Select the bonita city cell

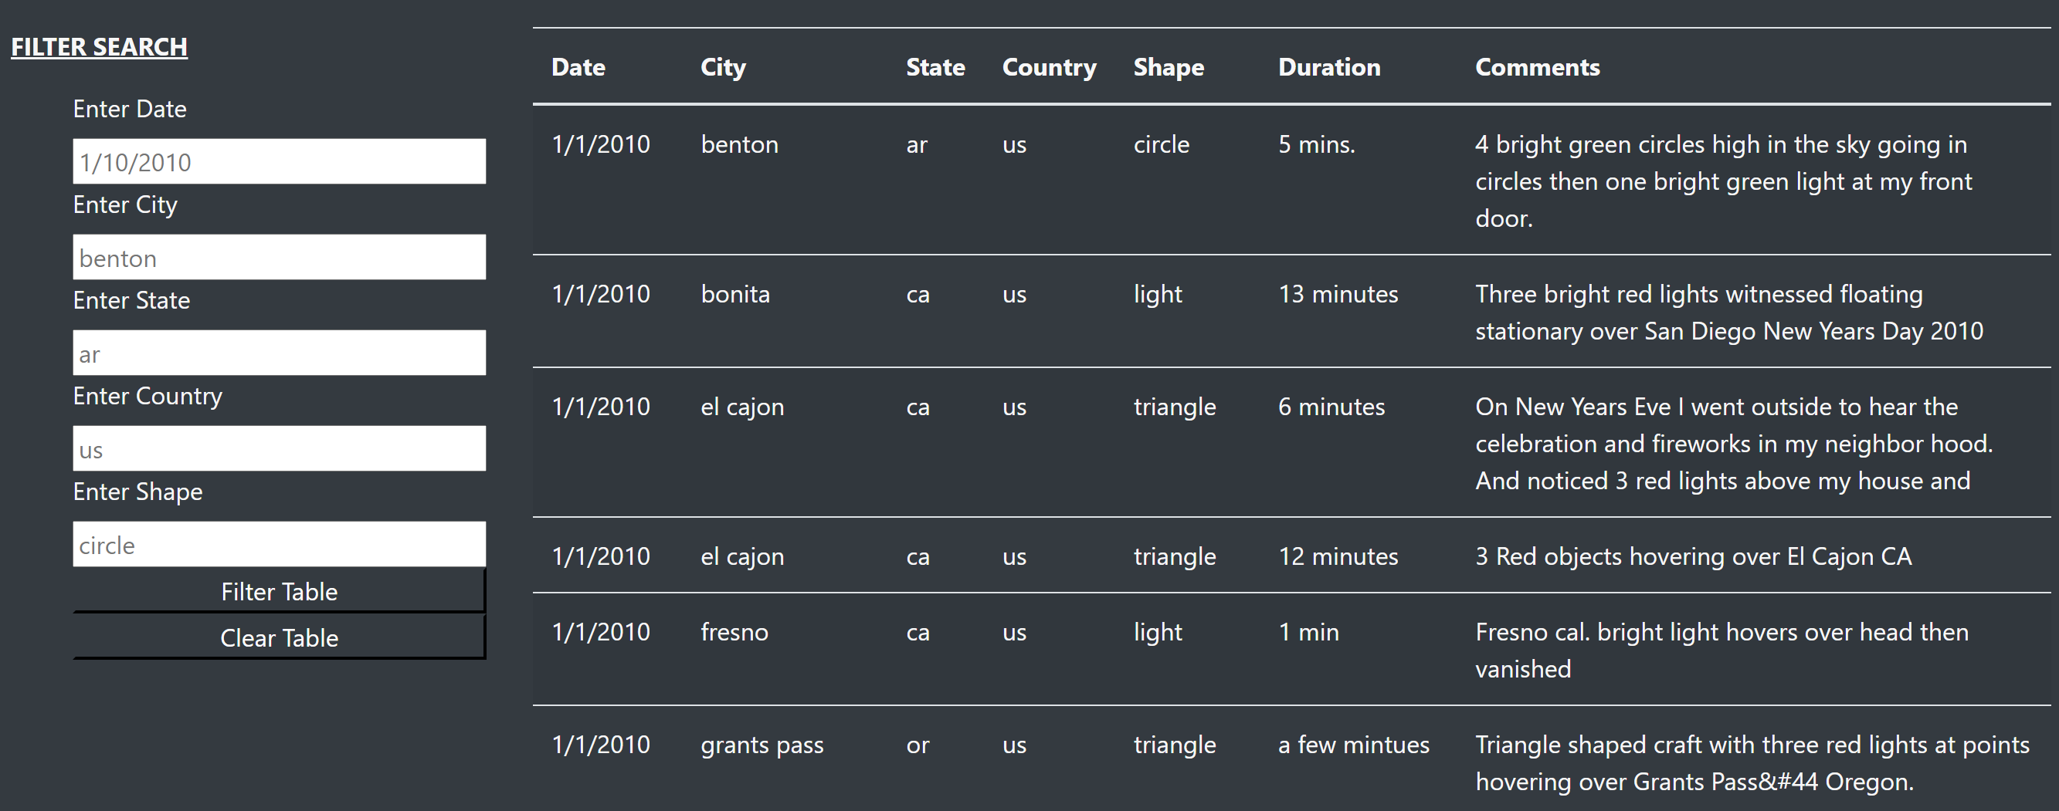coord(735,295)
